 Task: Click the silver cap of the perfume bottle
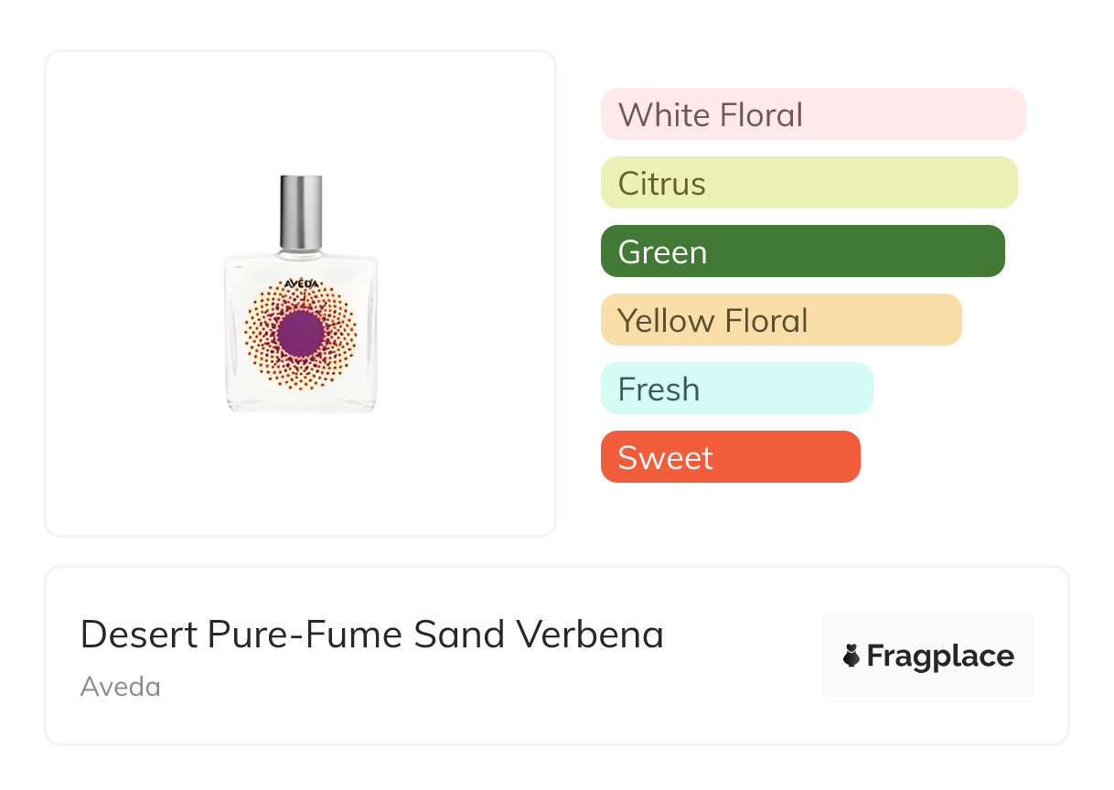coord(301,212)
